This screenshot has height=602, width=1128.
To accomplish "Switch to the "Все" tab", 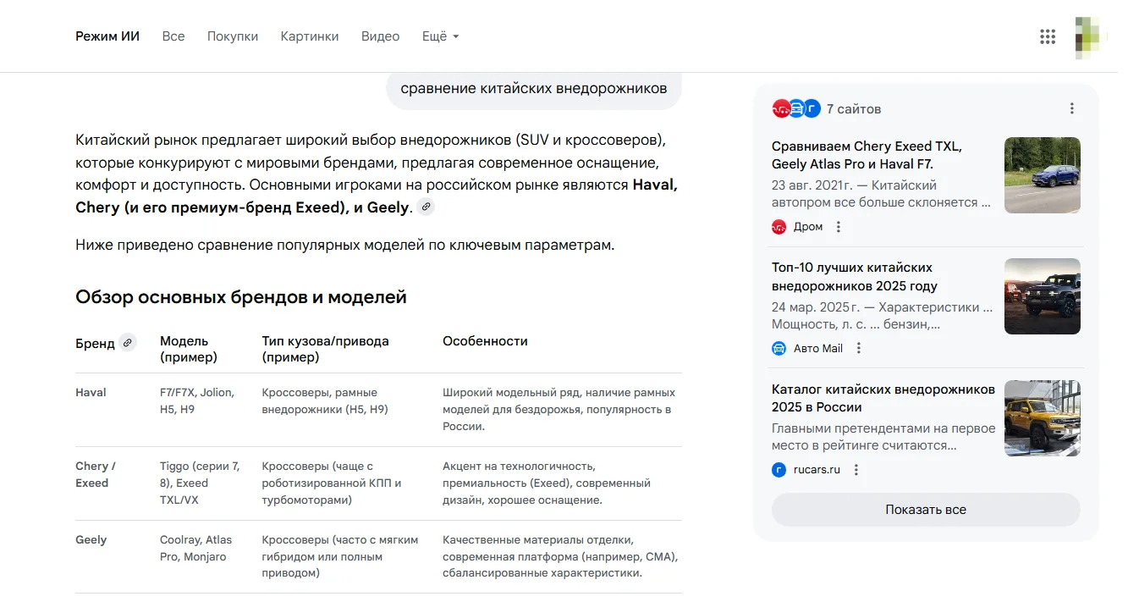I will pos(173,36).
